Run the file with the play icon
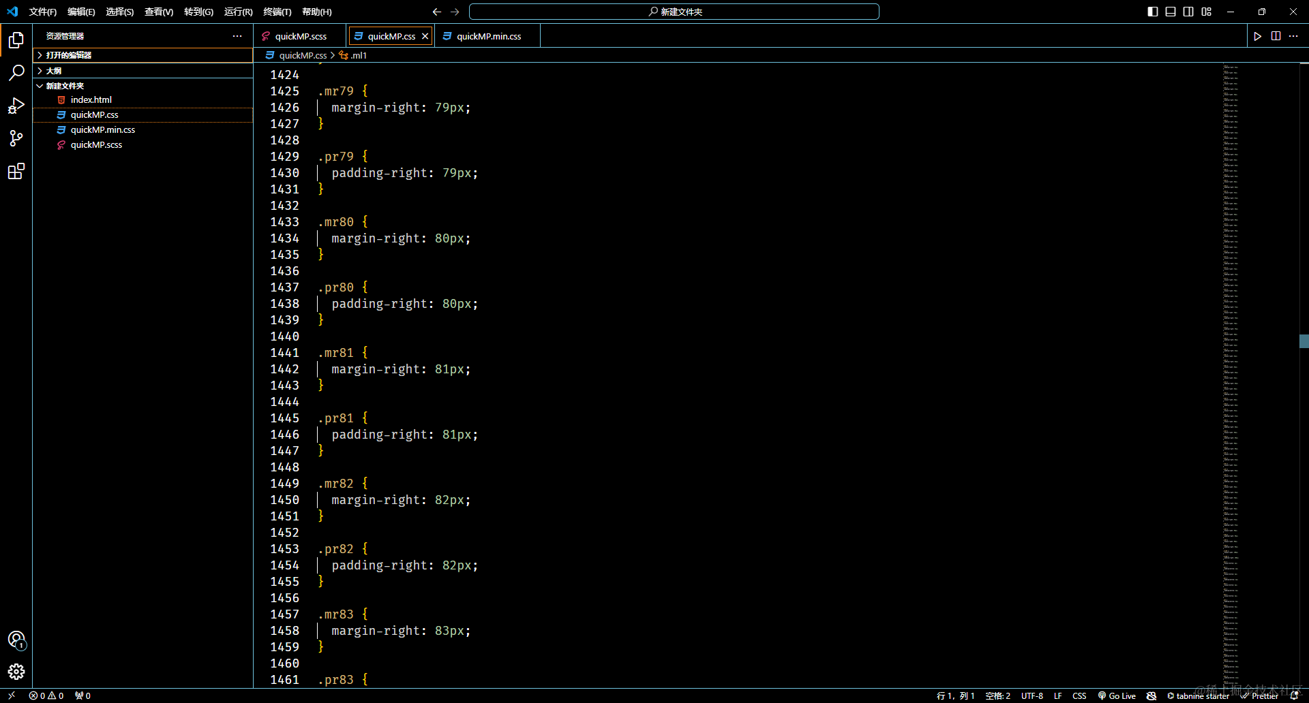The width and height of the screenshot is (1309, 703). [1258, 36]
